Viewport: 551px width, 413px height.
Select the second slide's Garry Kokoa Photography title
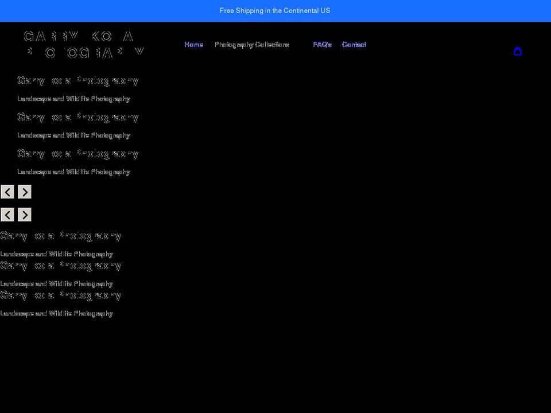click(77, 117)
